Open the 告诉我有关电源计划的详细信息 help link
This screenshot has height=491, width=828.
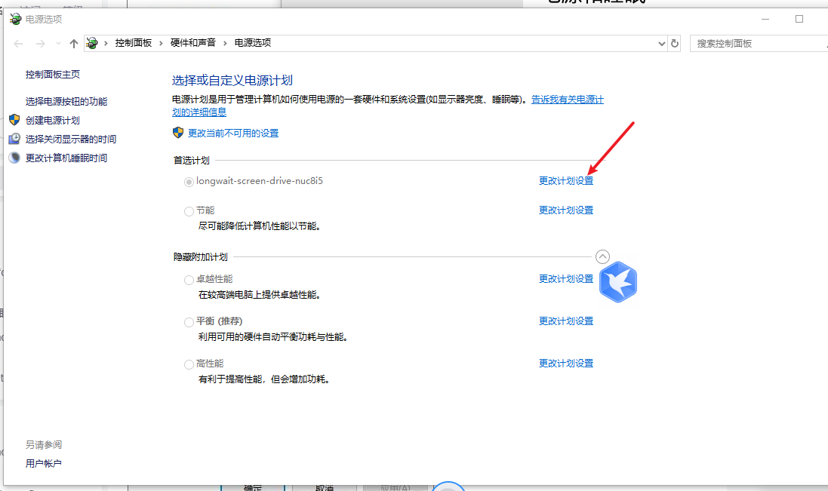click(568, 99)
